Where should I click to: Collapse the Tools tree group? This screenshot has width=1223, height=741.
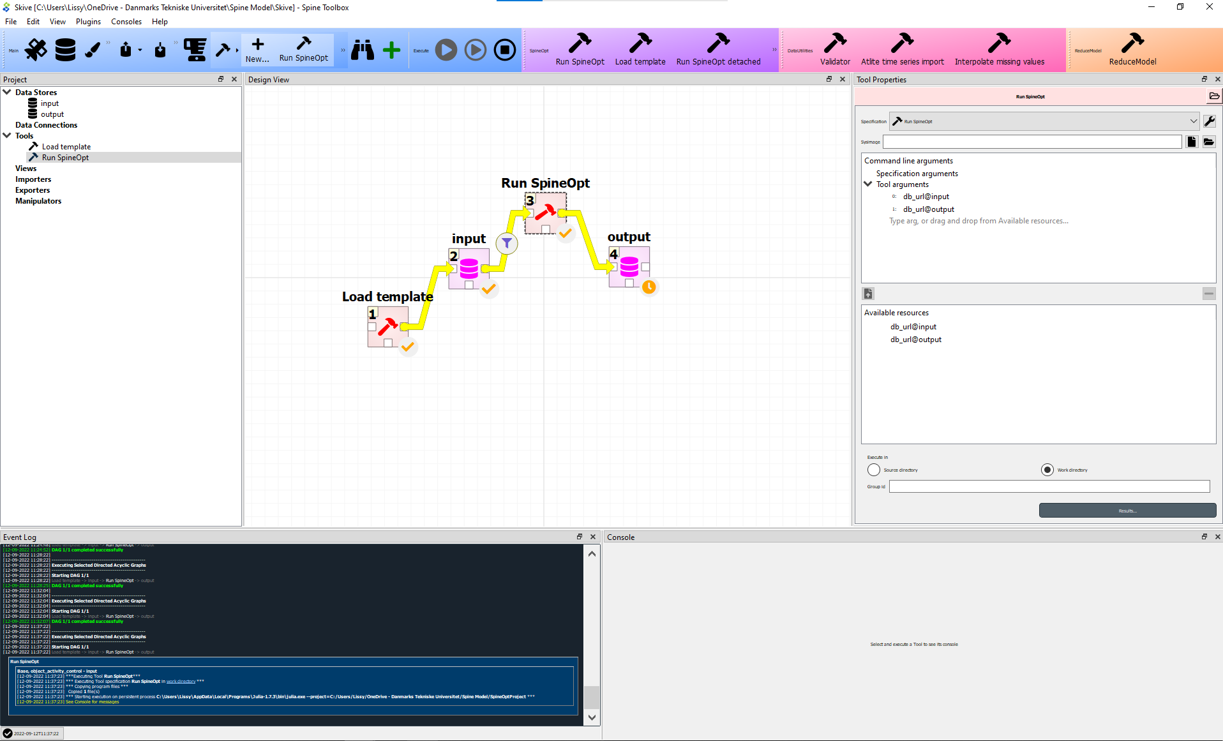point(7,135)
